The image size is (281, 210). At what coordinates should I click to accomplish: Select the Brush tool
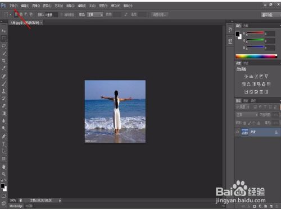click(3, 83)
